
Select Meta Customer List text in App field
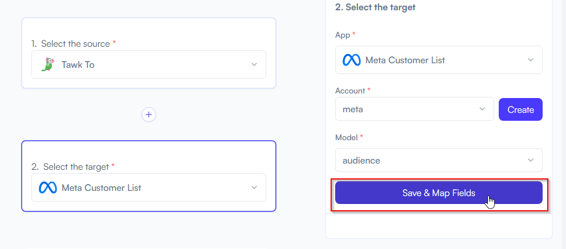point(405,60)
